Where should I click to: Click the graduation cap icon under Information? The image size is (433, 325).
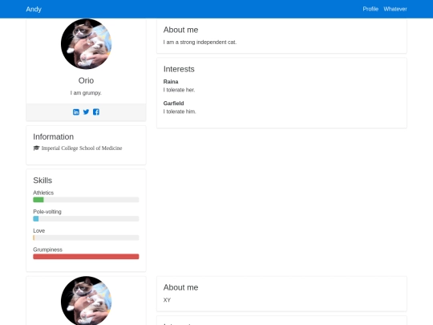point(36,148)
